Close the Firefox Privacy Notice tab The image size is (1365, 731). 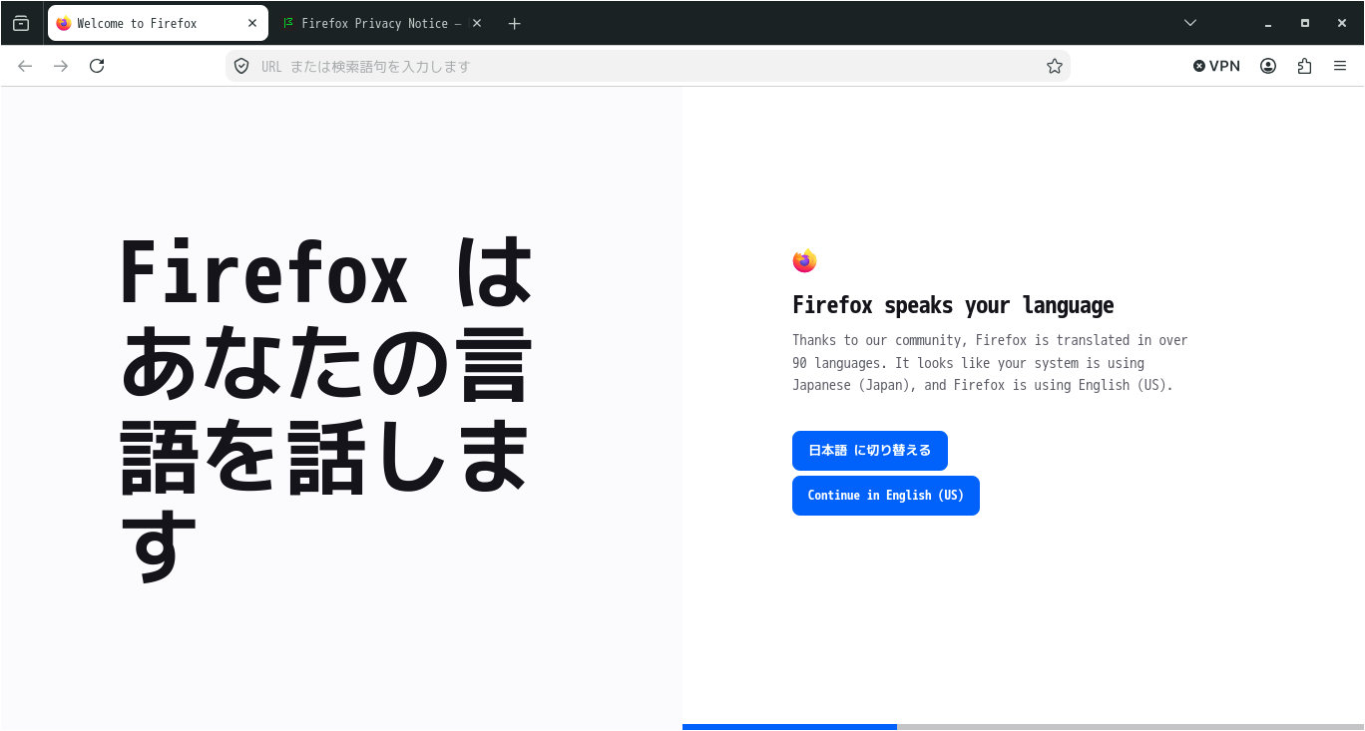(477, 23)
